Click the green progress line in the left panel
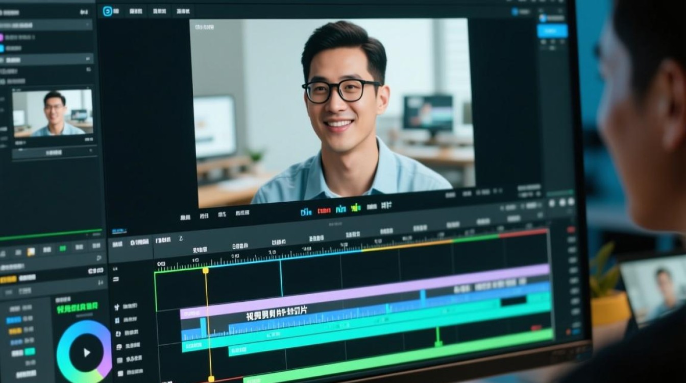The width and height of the screenshot is (686, 383). (51, 236)
